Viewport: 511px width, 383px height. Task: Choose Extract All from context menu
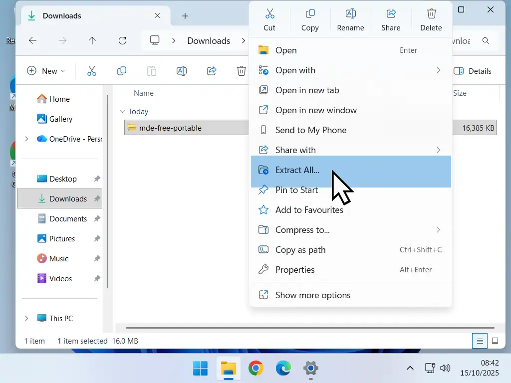click(x=297, y=170)
